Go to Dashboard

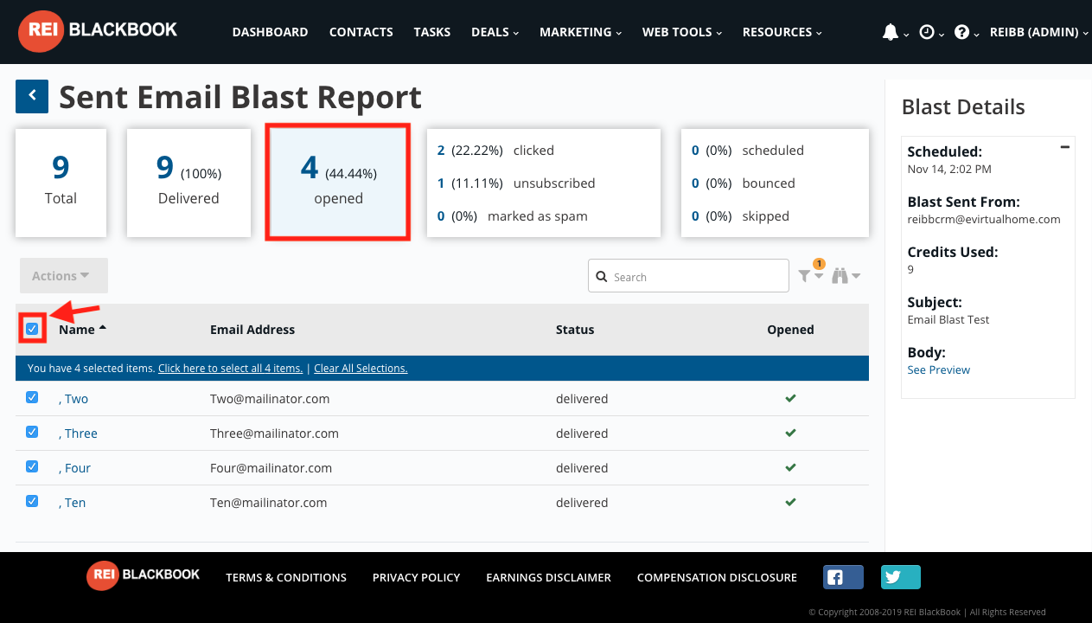[x=270, y=32]
